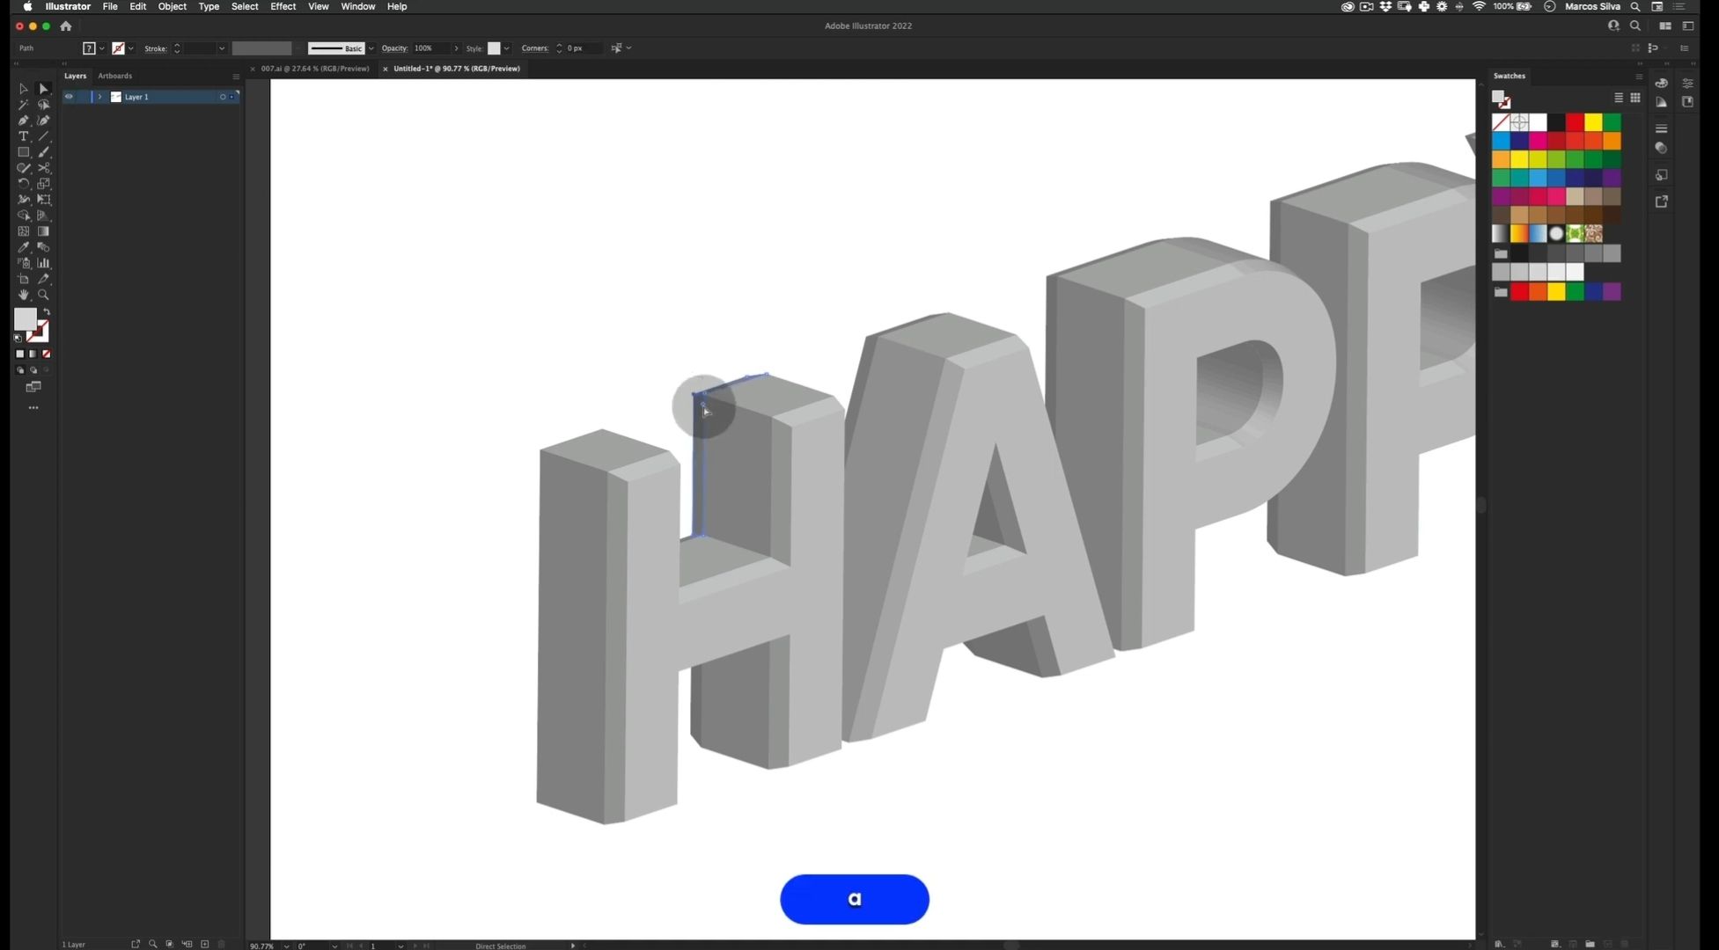Click the Corners label link
Screen dimensions: 1719x950
click(x=535, y=48)
